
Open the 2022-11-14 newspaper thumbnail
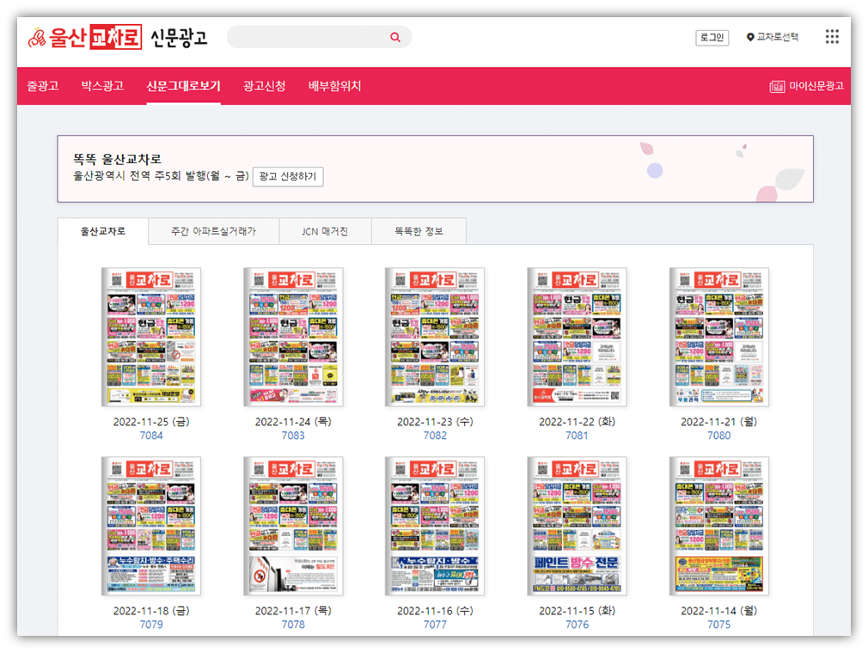coord(719,527)
